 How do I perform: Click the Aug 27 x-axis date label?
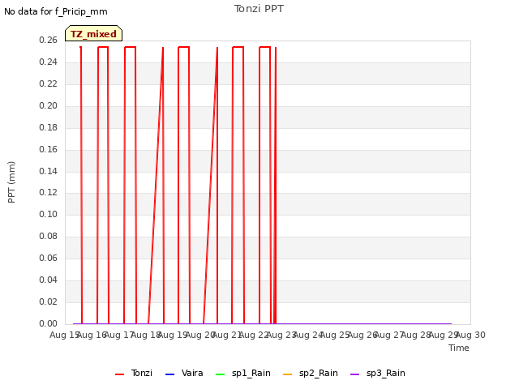(389, 335)
